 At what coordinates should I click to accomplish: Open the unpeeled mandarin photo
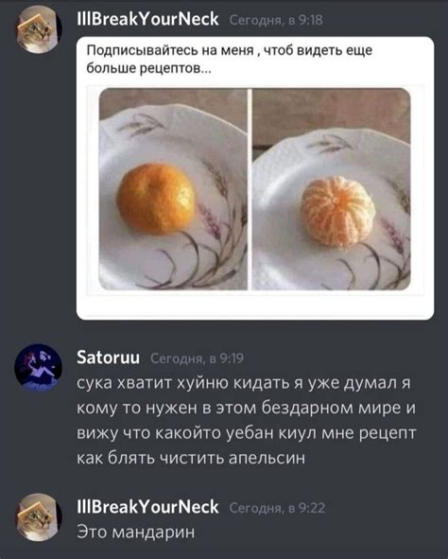[173, 189]
